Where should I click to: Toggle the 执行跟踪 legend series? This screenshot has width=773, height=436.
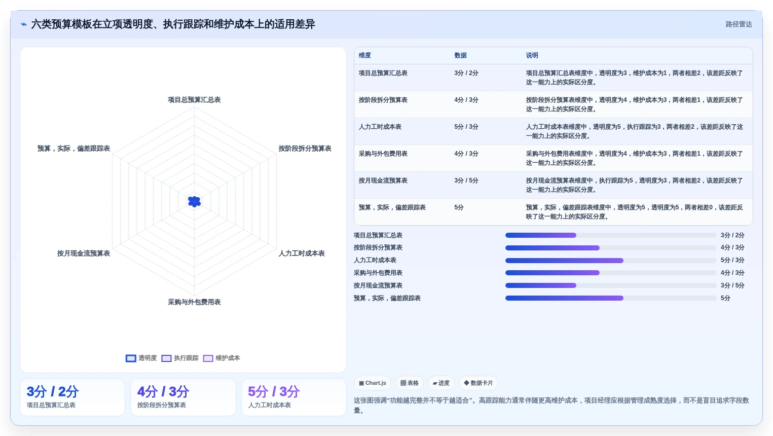click(x=180, y=358)
